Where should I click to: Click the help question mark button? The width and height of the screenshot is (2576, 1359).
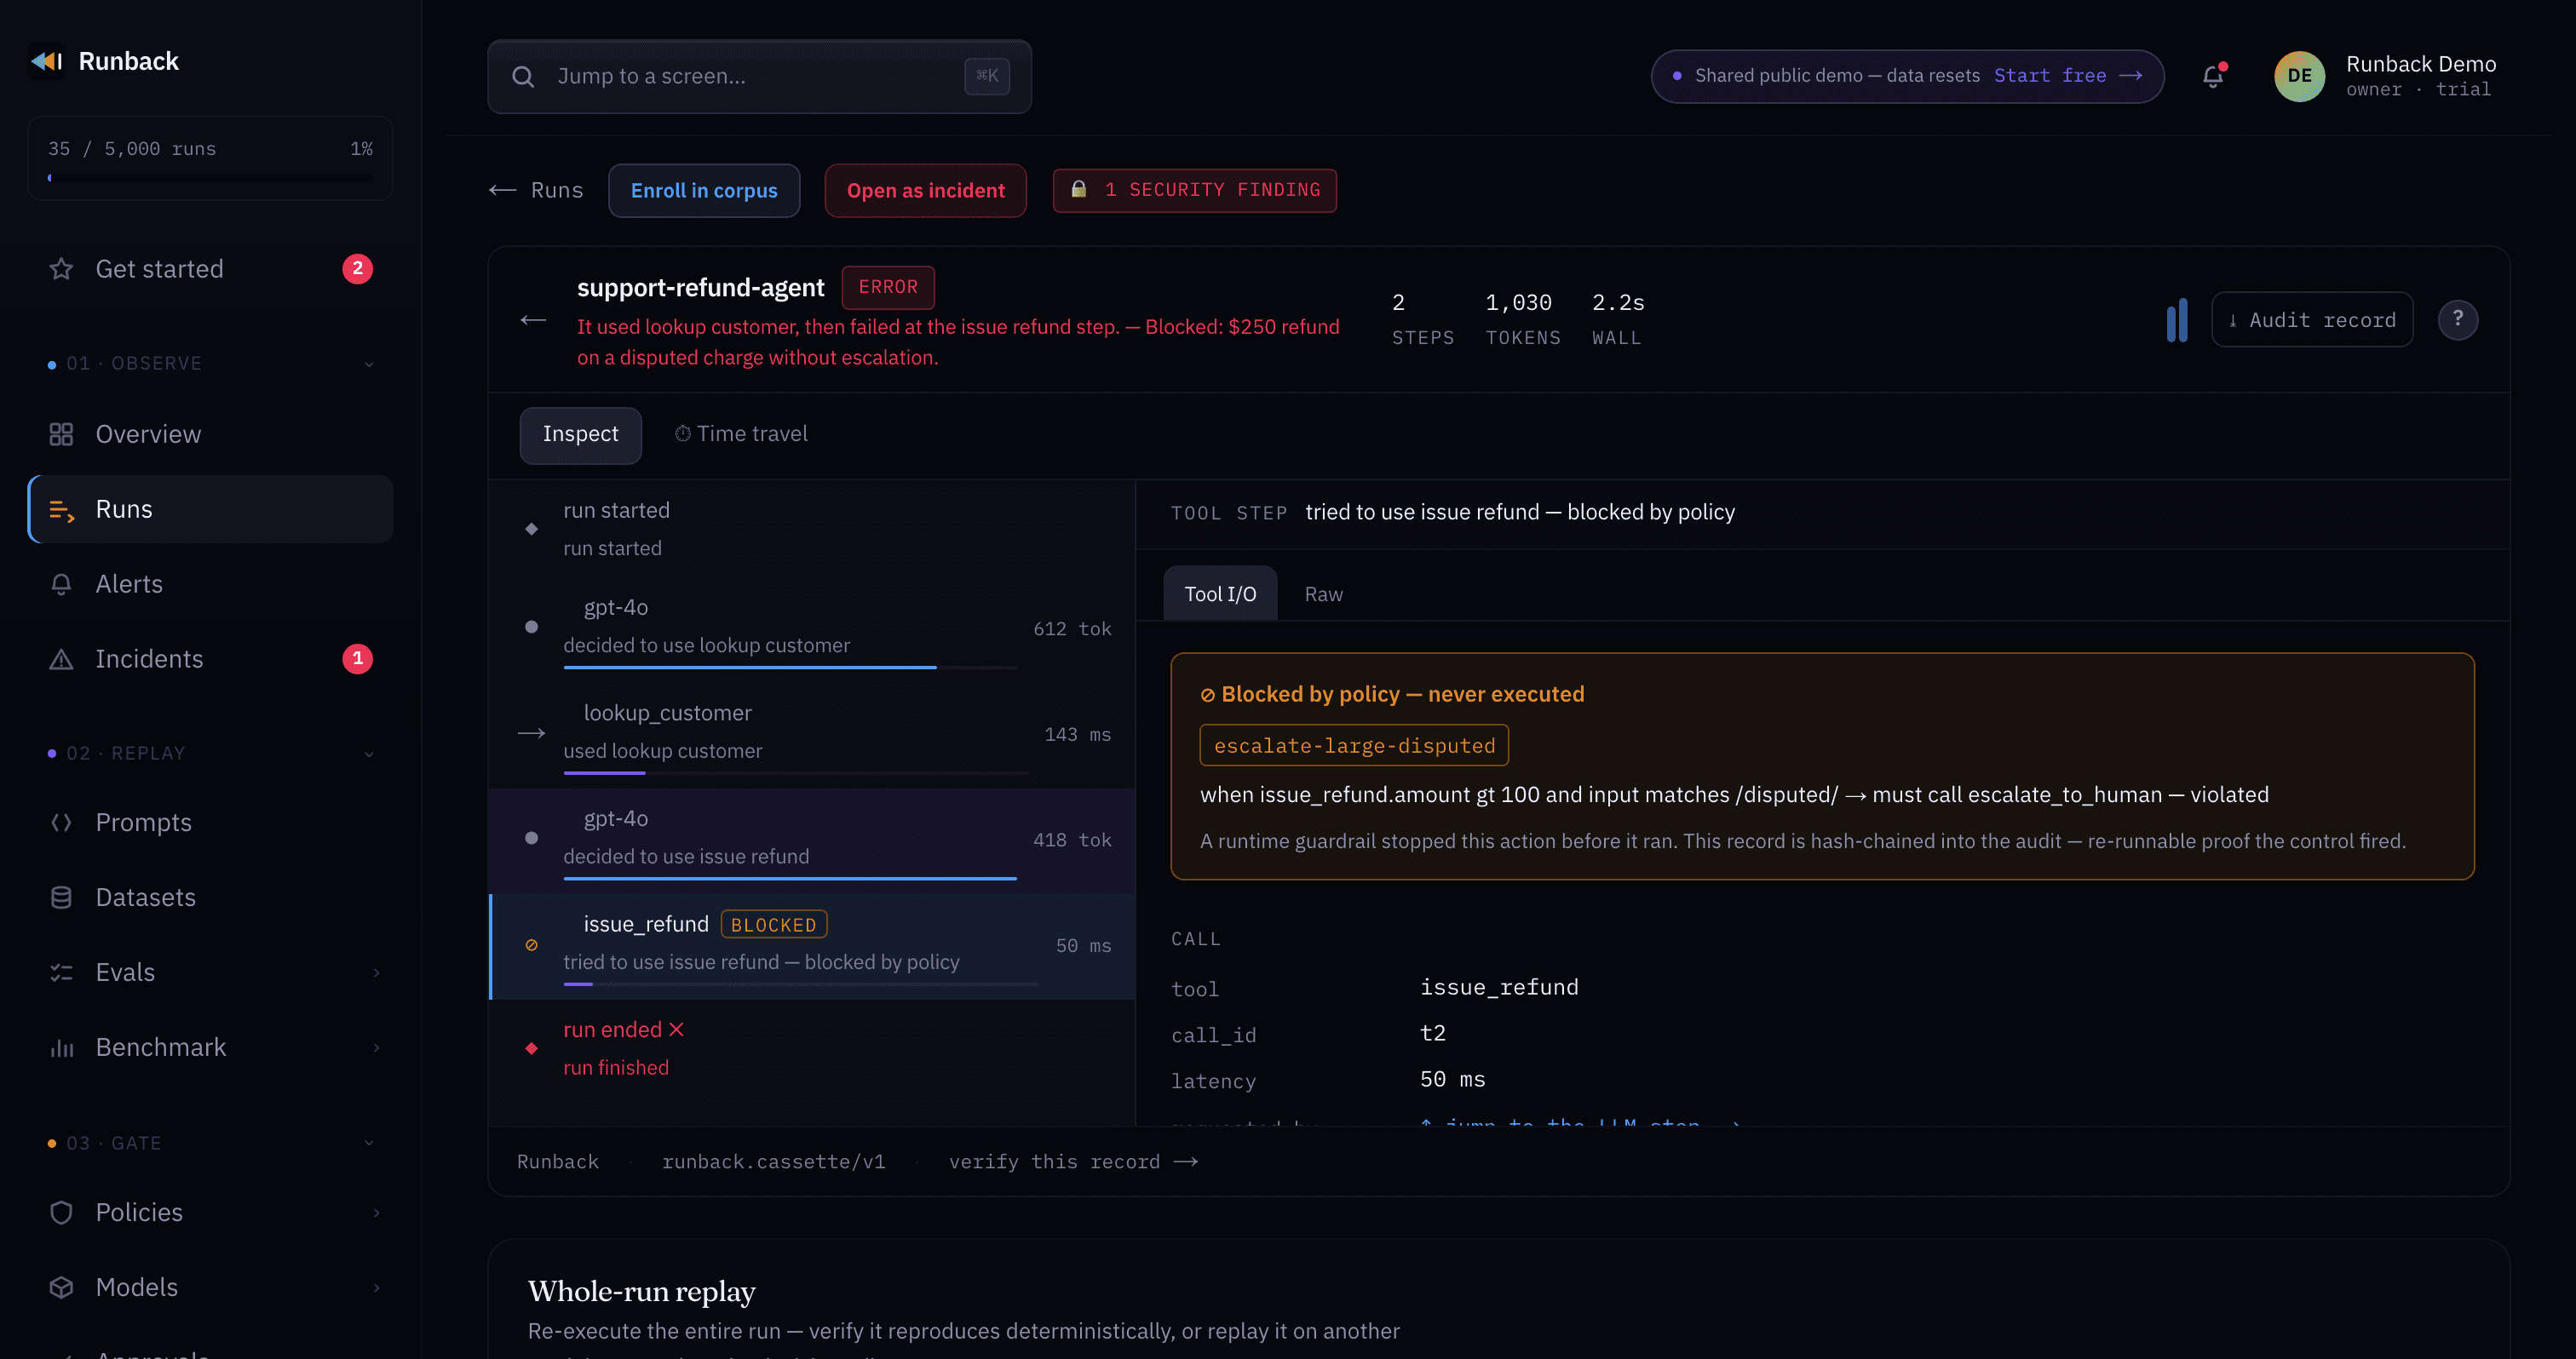(x=2457, y=320)
